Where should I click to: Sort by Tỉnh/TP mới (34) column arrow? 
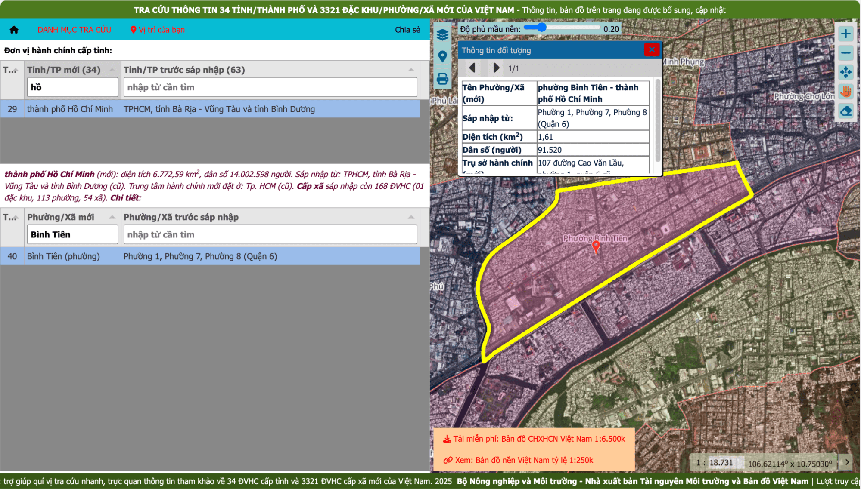click(x=112, y=70)
